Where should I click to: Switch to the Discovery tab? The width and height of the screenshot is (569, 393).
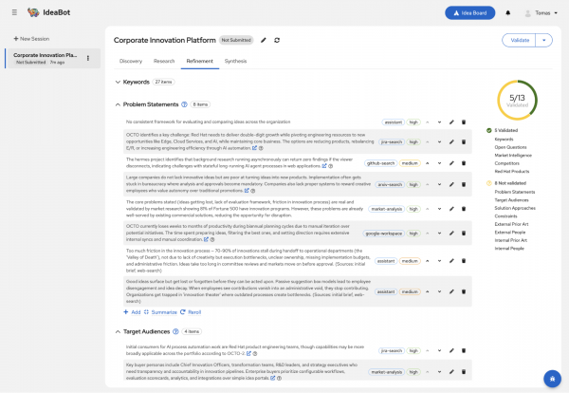[131, 61]
